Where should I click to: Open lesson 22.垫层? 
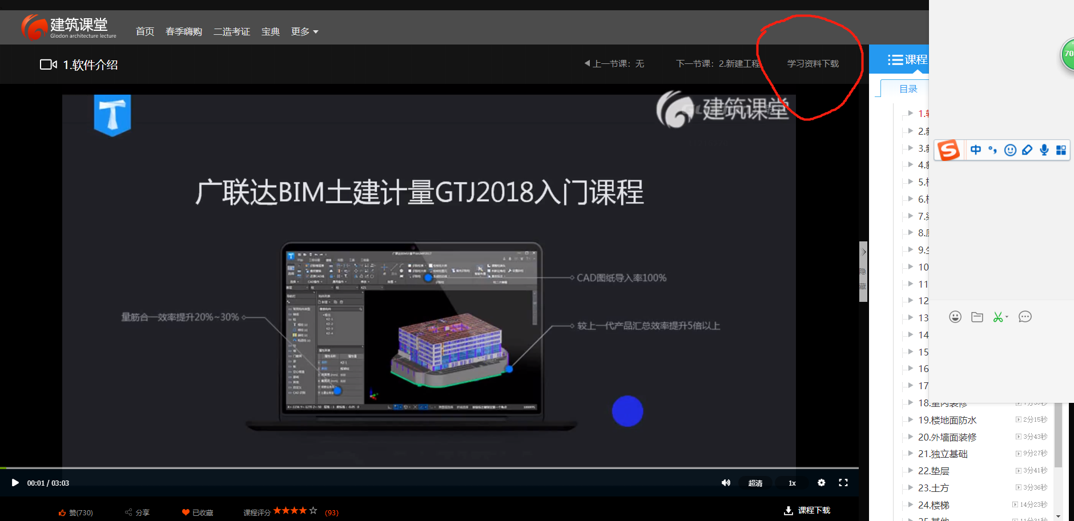tap(934, 471)
